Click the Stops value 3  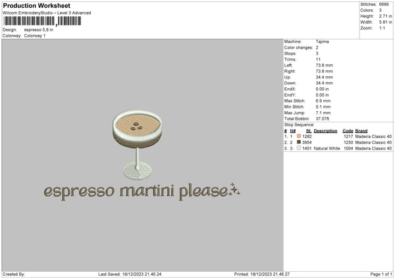(317, 53)
